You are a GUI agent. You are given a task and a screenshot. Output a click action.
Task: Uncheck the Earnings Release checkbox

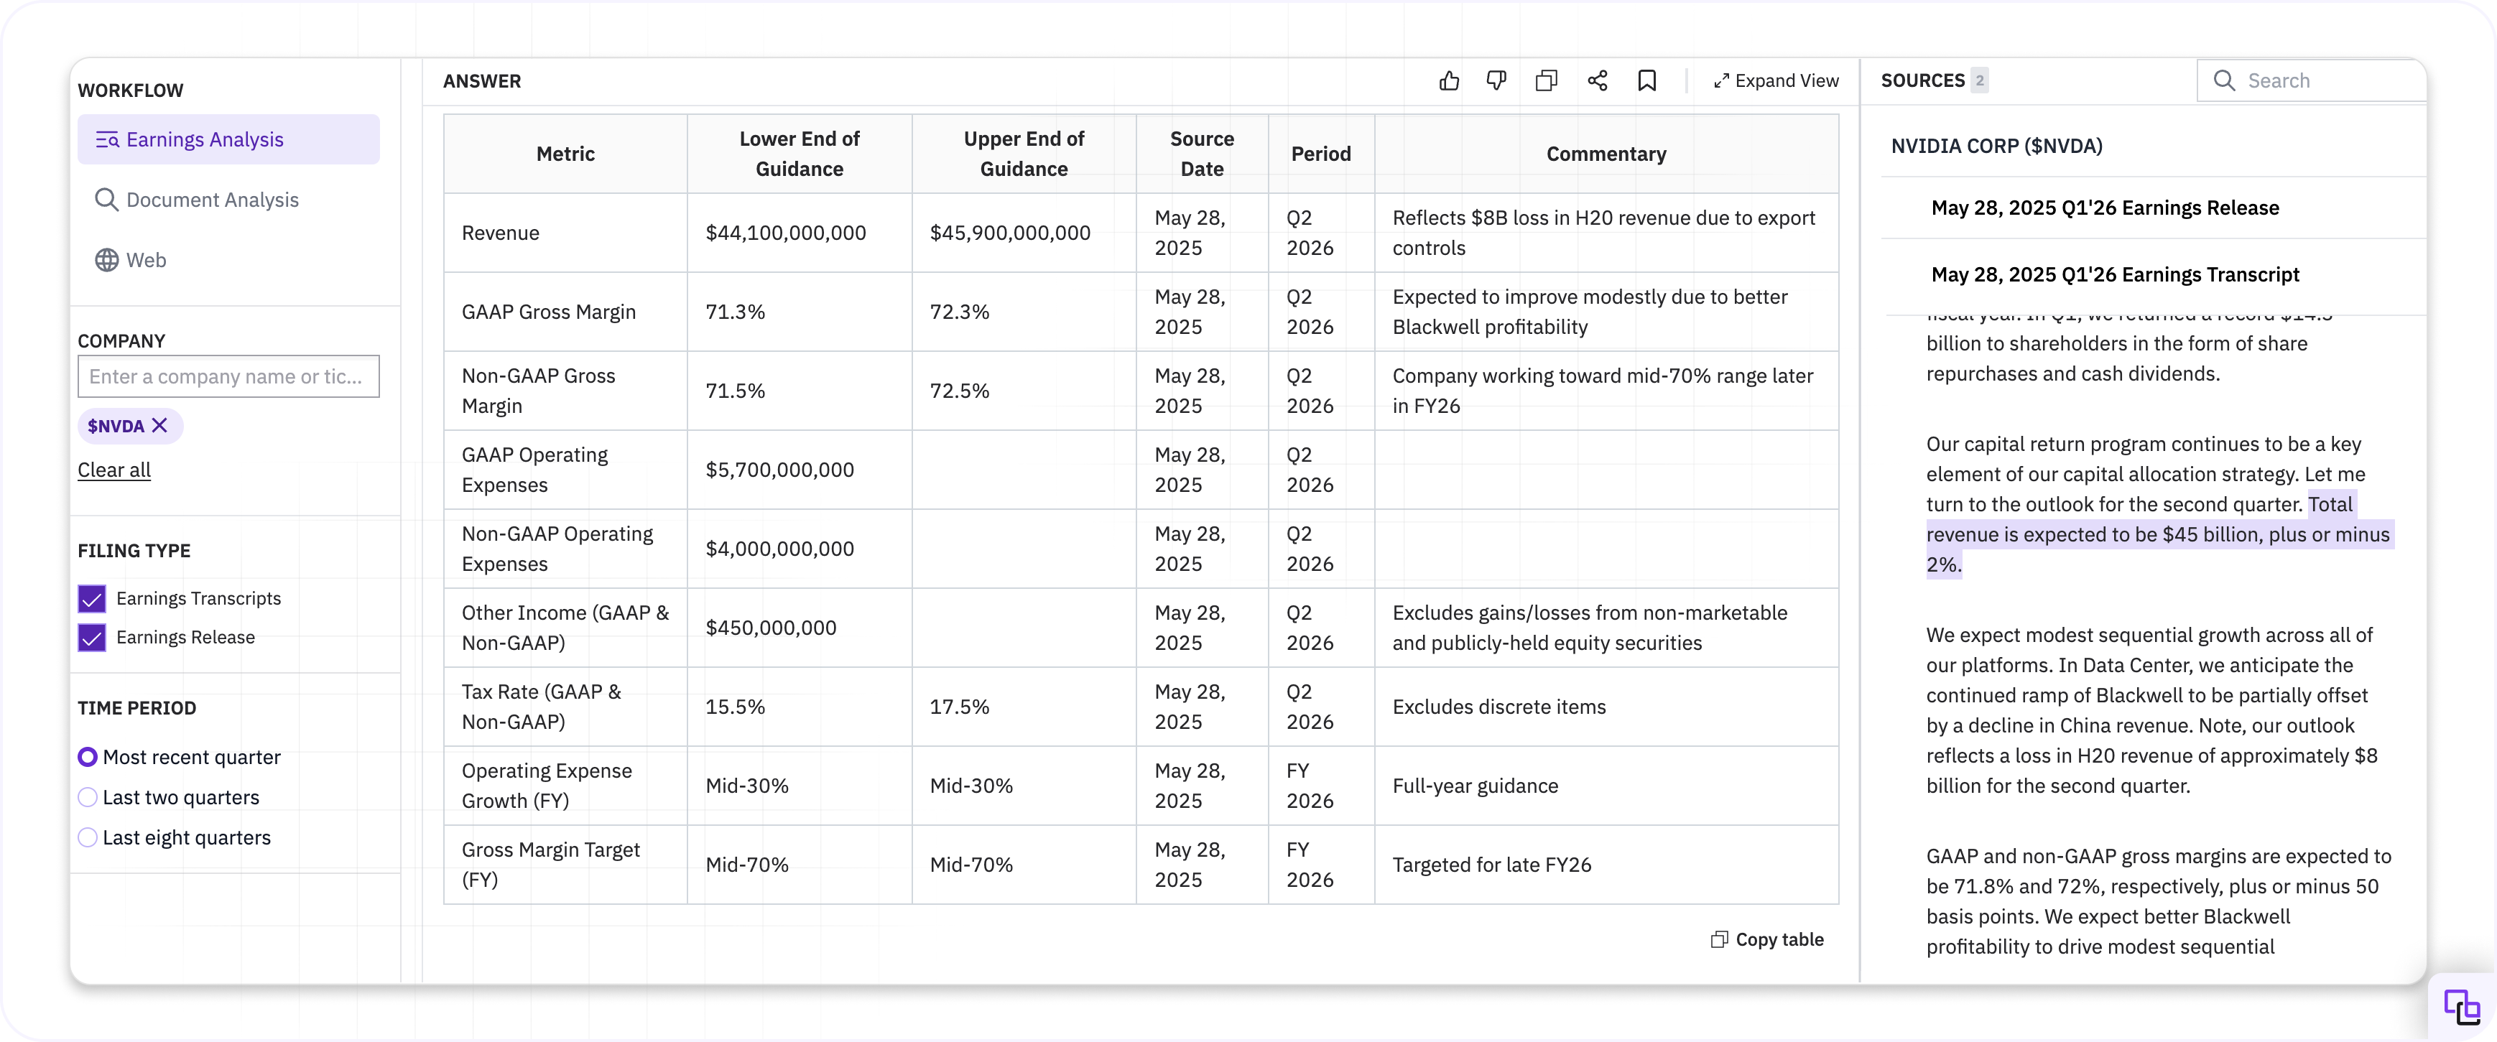pos(92,638)
